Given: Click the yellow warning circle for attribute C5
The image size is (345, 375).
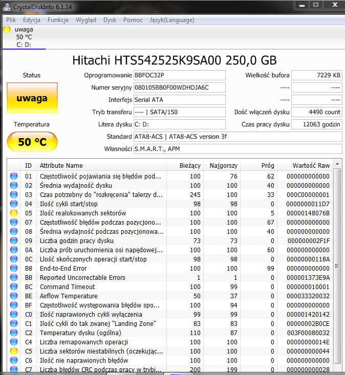Looking at the screenshot, I should tap(14, 351).
